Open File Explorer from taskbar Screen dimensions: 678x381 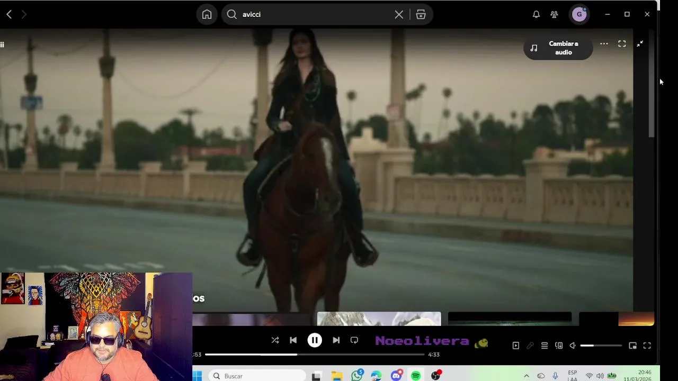(x=337, y=376)
